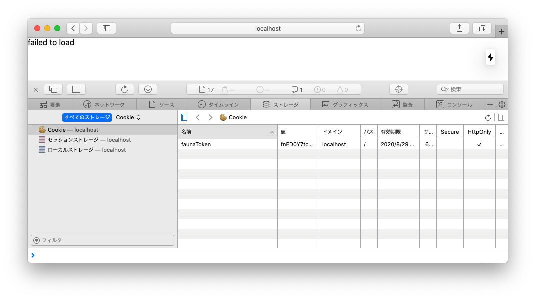Open the グラフィックス tab

[345, 105]
